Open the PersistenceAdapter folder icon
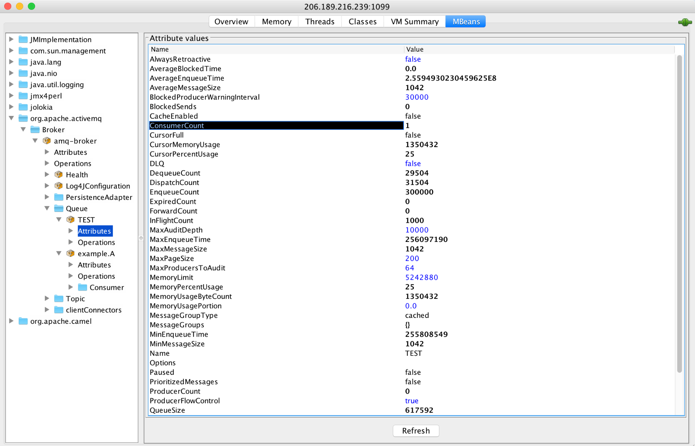The width and height of the screenshot is (695, 446). (58, 197)
